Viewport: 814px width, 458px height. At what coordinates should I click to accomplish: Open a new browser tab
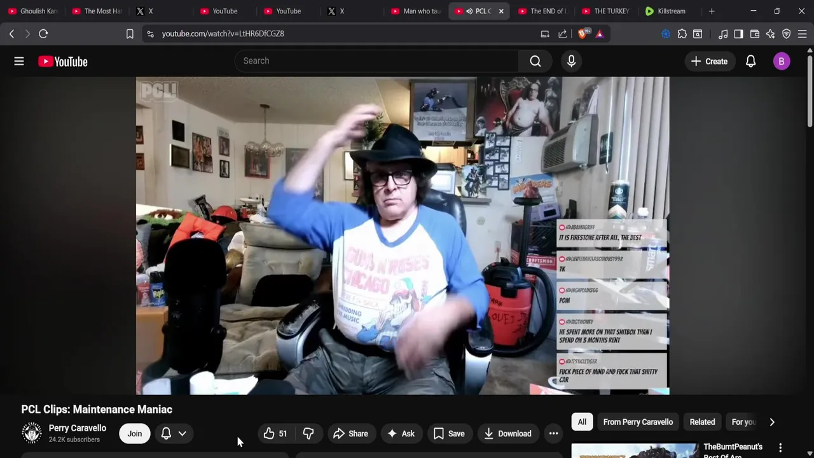coord(712,11)
